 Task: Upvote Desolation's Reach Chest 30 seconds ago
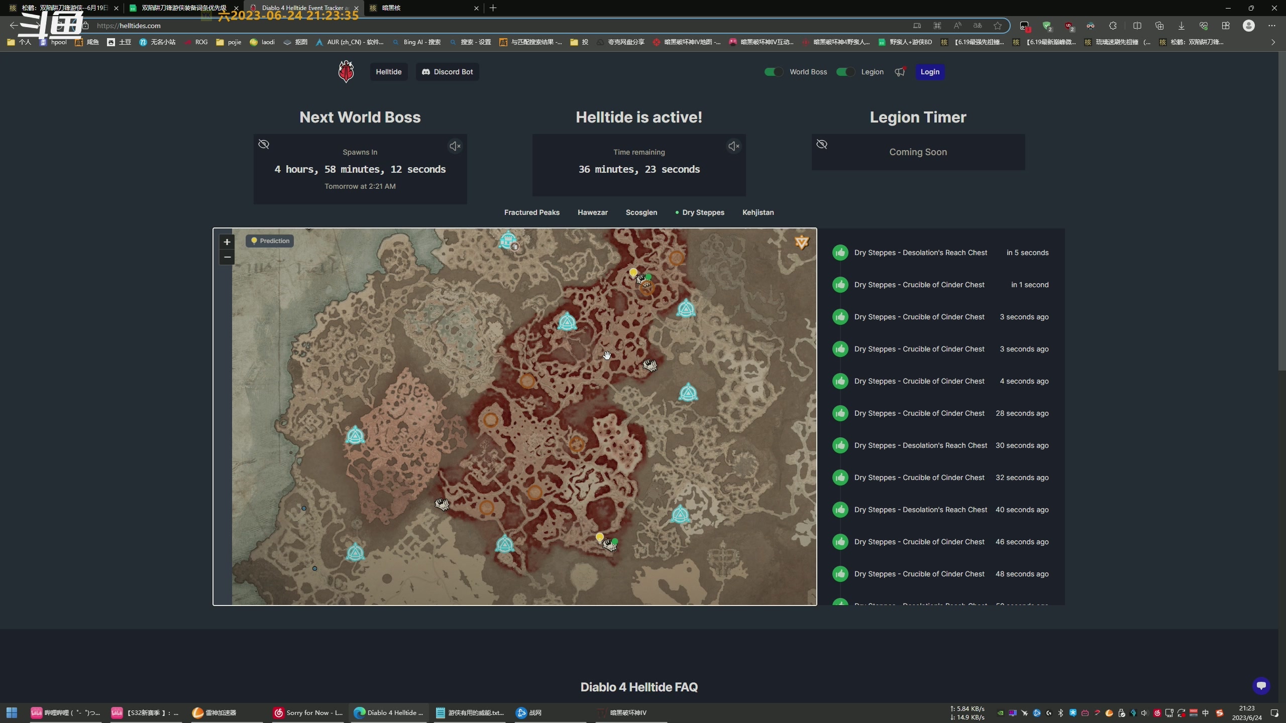click(840, 445)
